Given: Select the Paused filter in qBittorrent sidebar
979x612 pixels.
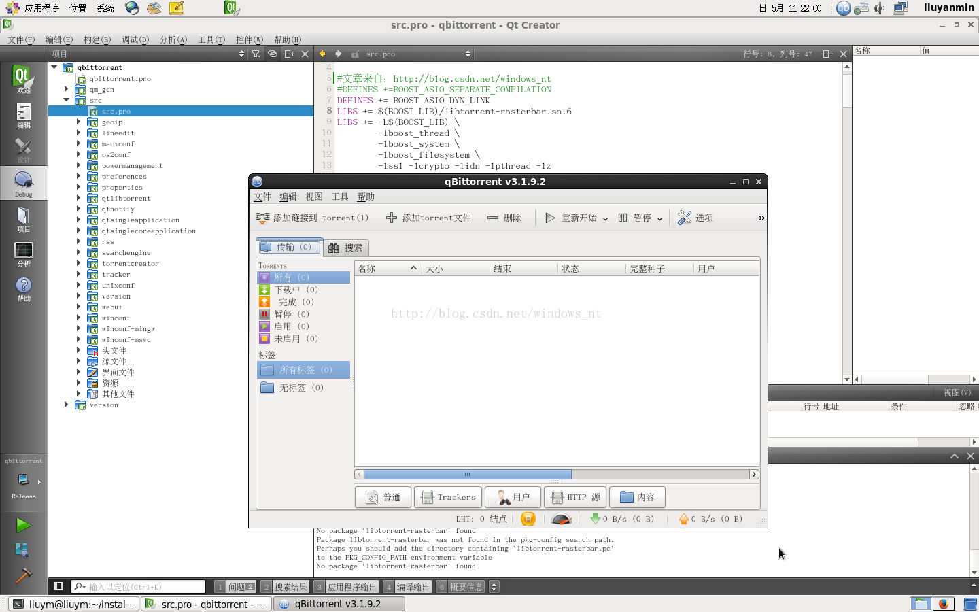Looking at the screenshot, I should pyautogui.click(x=303, y=314).
